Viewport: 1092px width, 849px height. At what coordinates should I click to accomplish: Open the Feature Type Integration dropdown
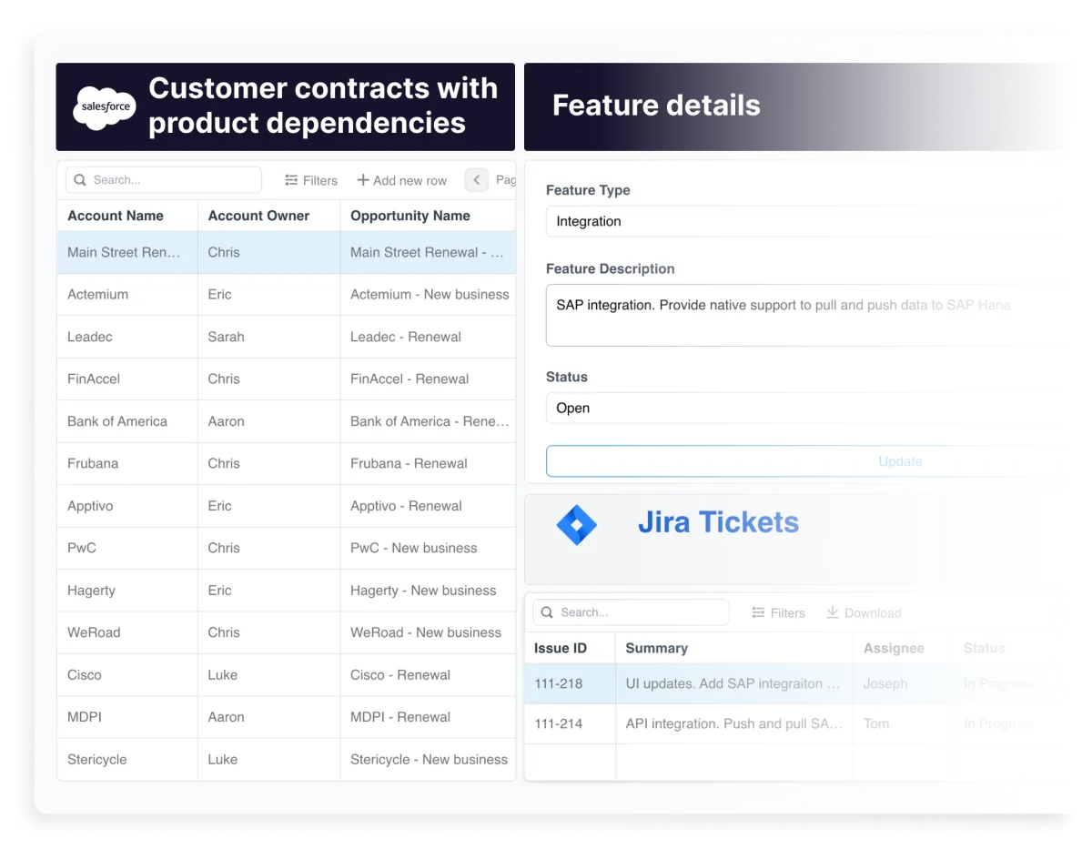801,221
